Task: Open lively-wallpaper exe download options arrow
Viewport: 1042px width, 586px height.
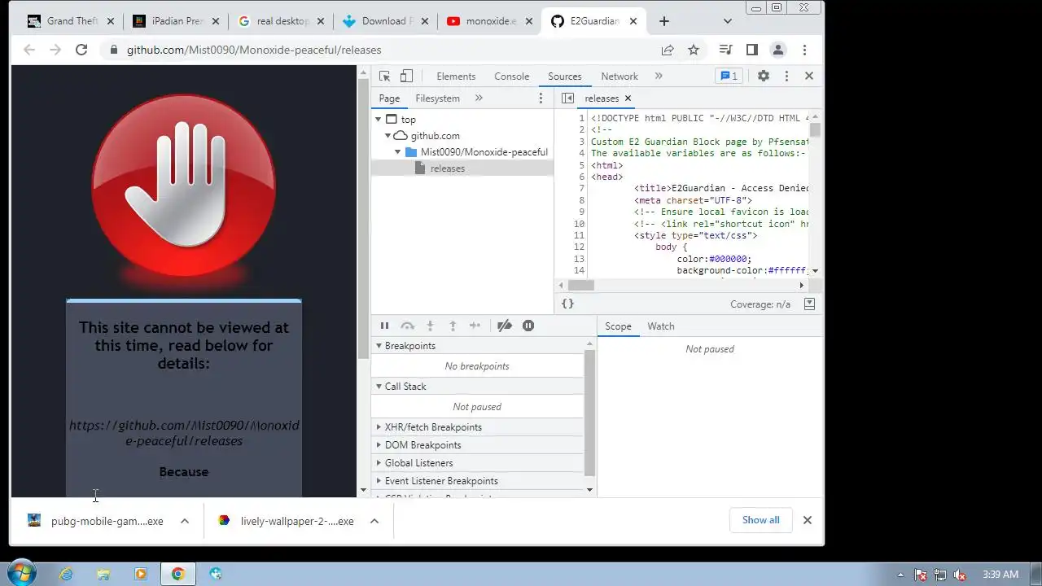Action: 374,521
